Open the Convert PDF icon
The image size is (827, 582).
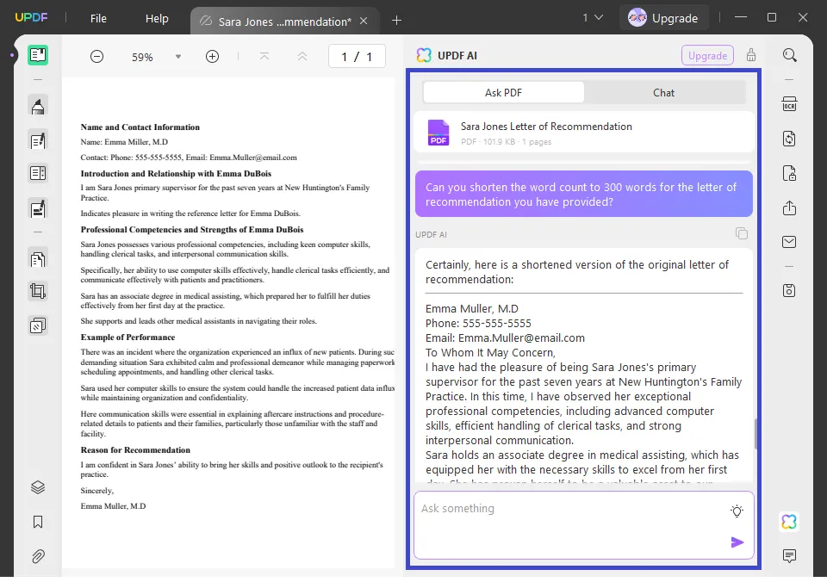[790, 139]
